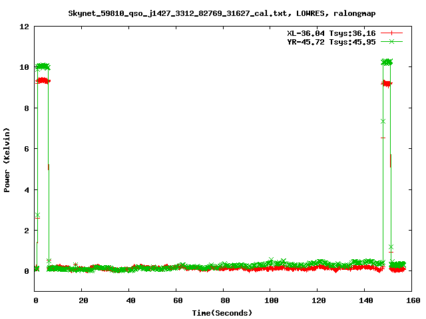426x319 pixels.
Task: Select the XL-36.04 Tsys:36.16 legend label
Action: tap(331, 33)
